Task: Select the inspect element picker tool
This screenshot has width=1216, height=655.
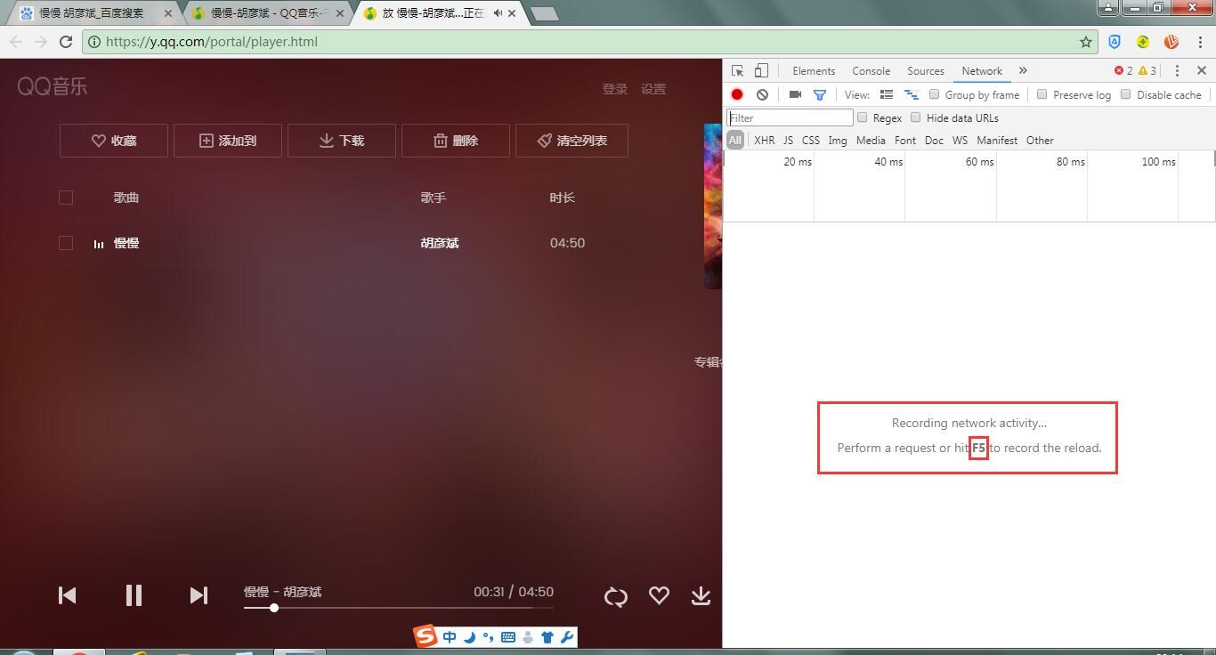Action: click(x=737, y=70)
